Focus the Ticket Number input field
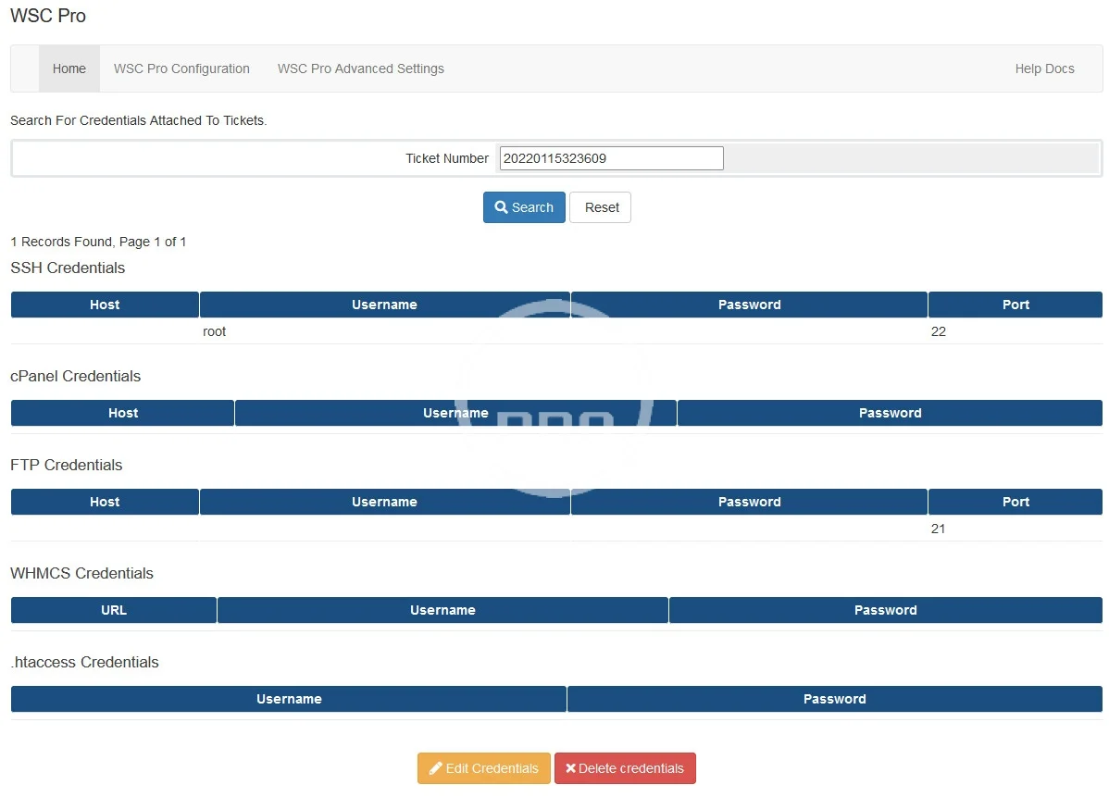The width and height of the screenshot is (1109, 797). click(611, 158)
